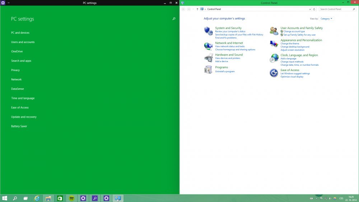Switch to Spotify in the taskbar

72,198
